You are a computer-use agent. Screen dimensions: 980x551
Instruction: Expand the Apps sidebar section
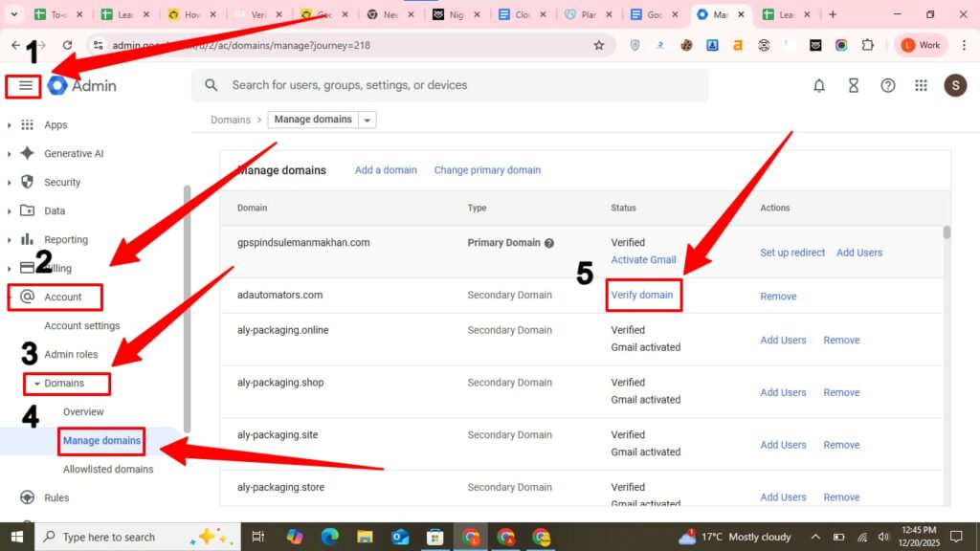click(10, 125)
